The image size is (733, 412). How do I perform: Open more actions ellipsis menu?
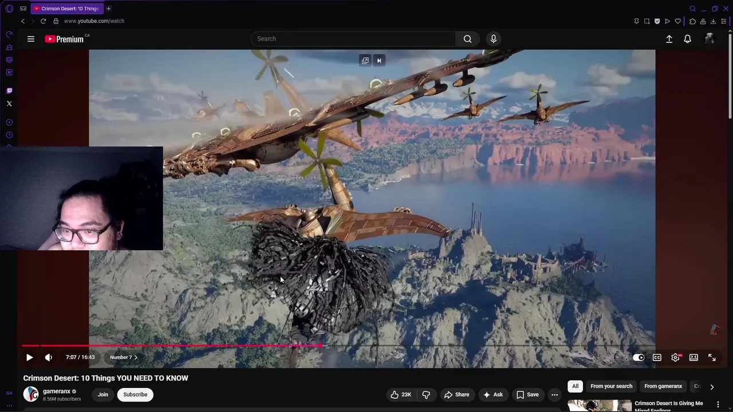(554, 394)
